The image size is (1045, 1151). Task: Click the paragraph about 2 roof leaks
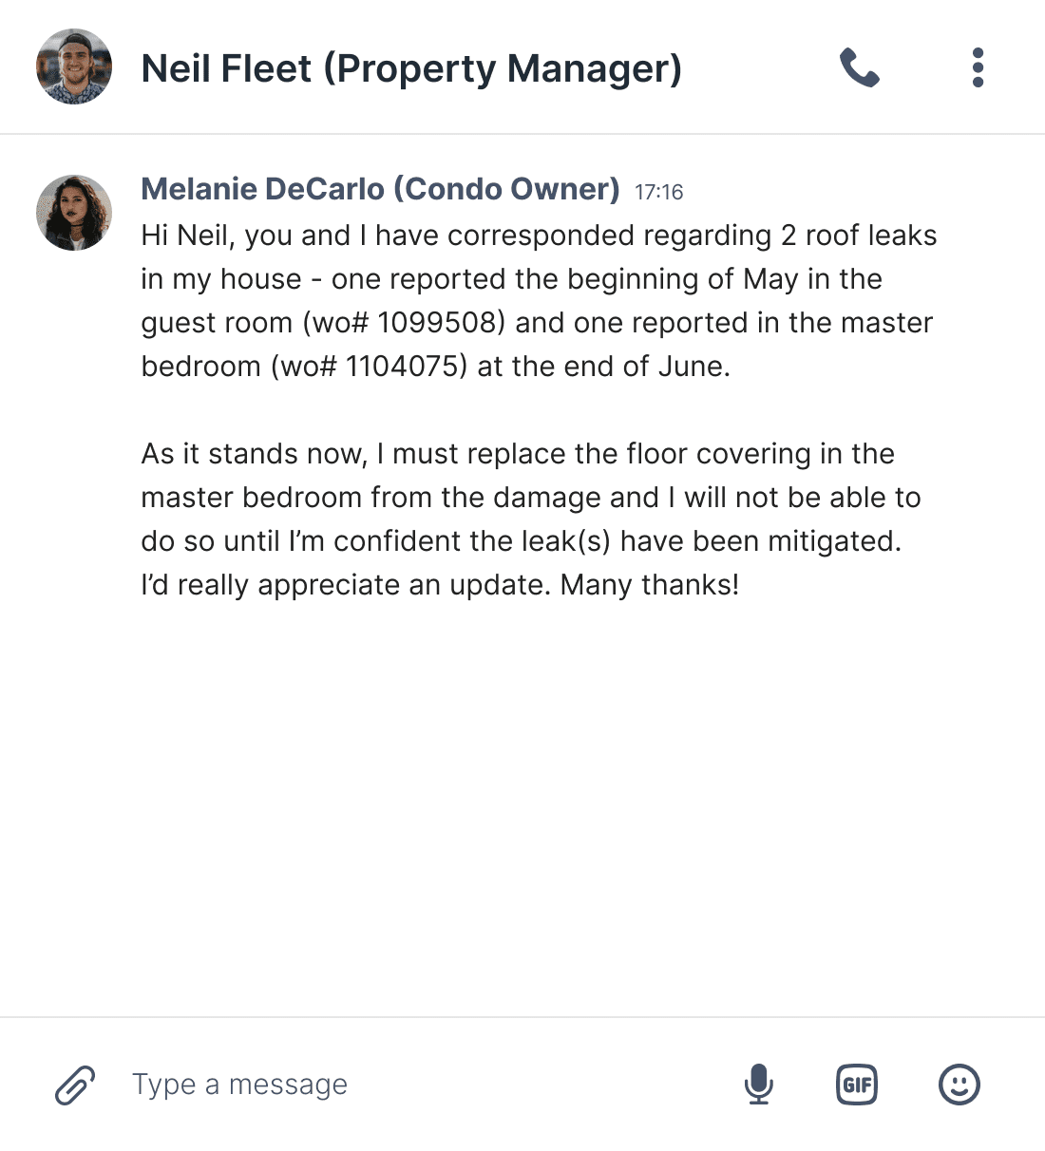tap(537, 300)
